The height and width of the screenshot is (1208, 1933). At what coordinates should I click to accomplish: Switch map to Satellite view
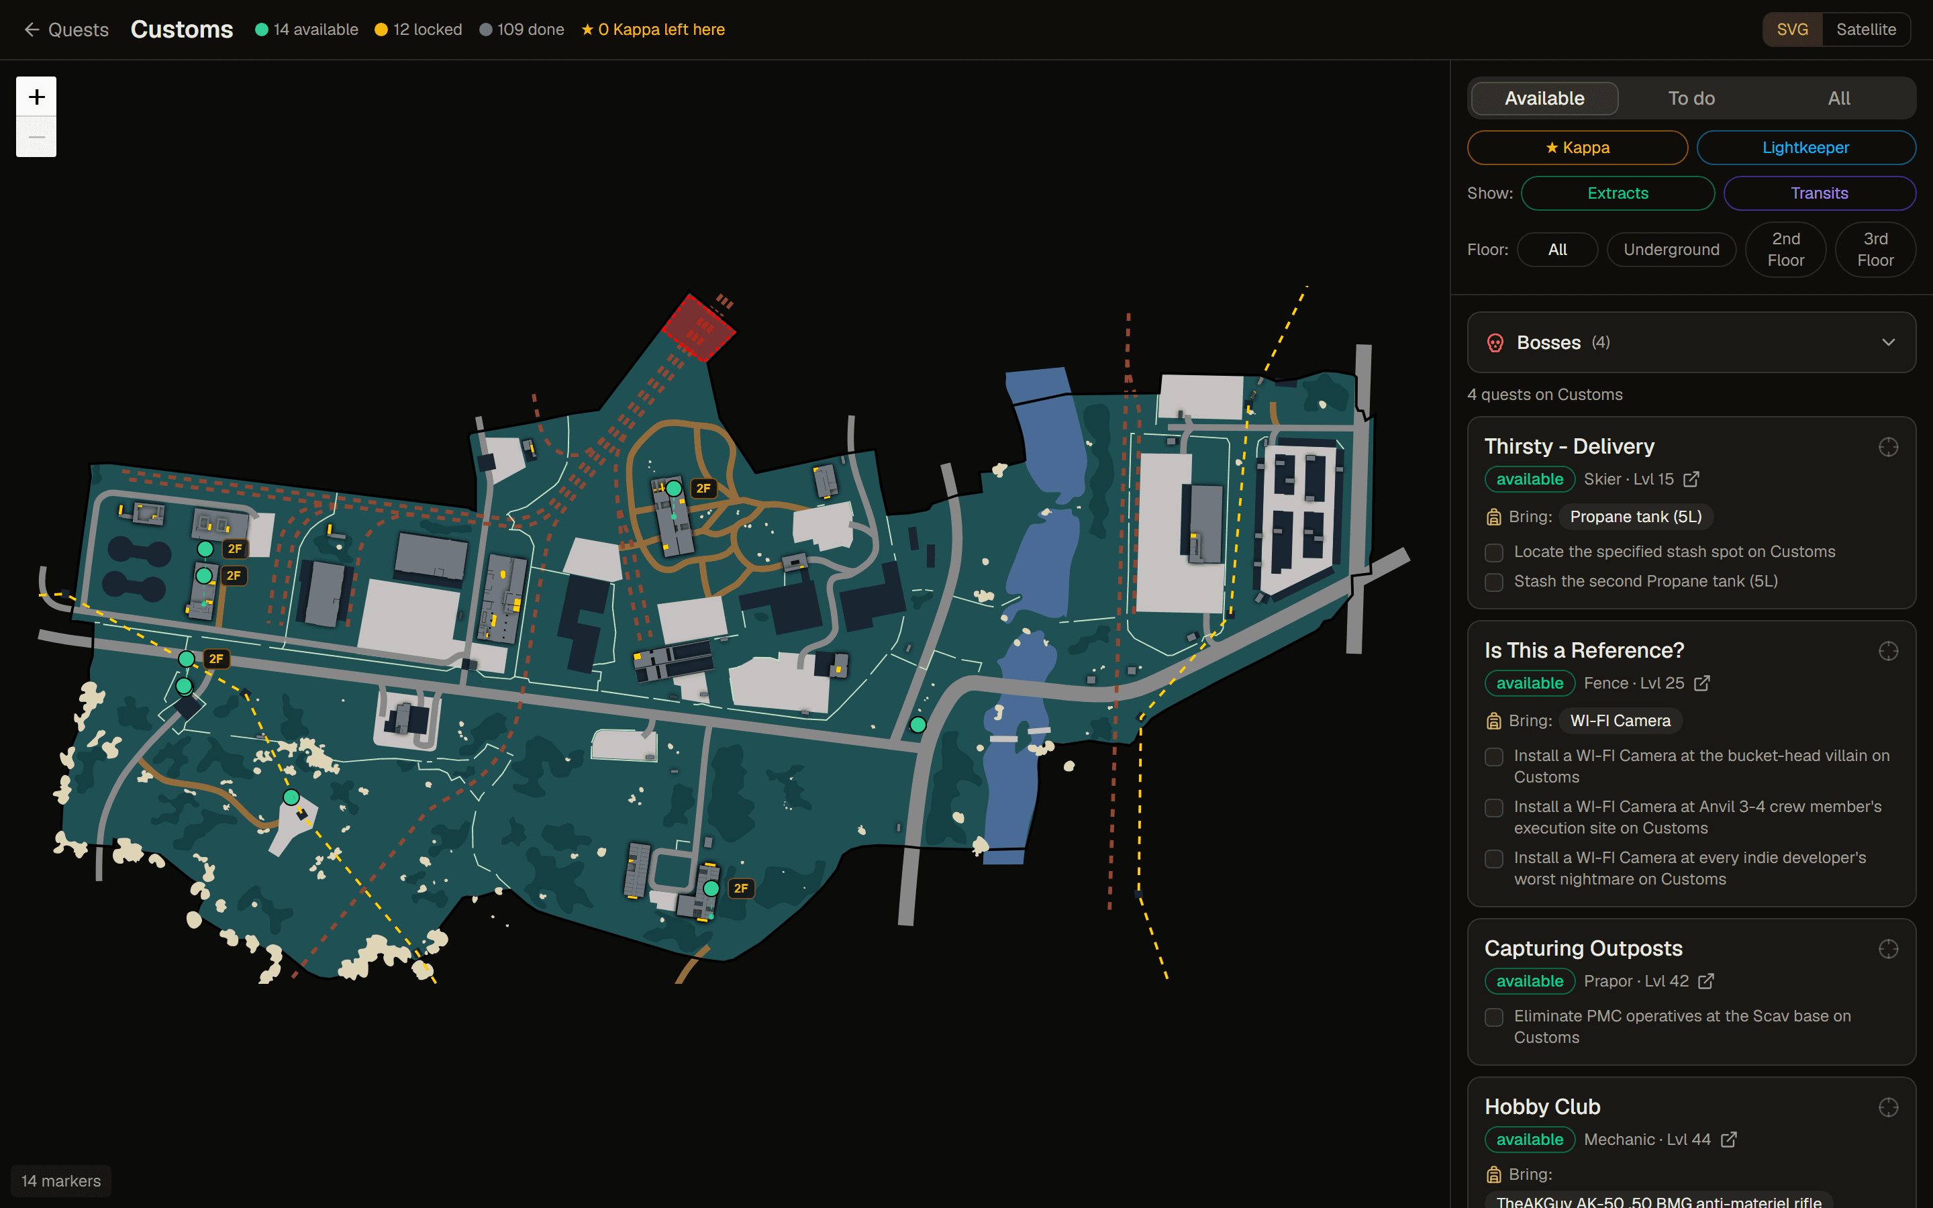(1865, 30)
